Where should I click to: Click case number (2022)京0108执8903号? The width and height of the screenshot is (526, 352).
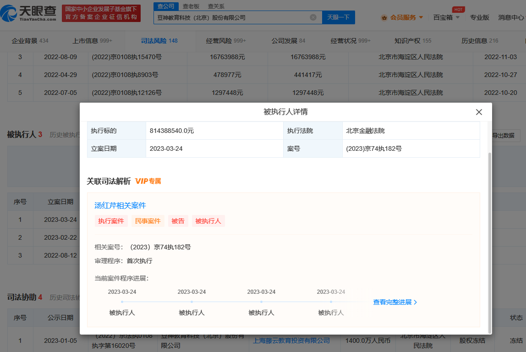(125, 75)
